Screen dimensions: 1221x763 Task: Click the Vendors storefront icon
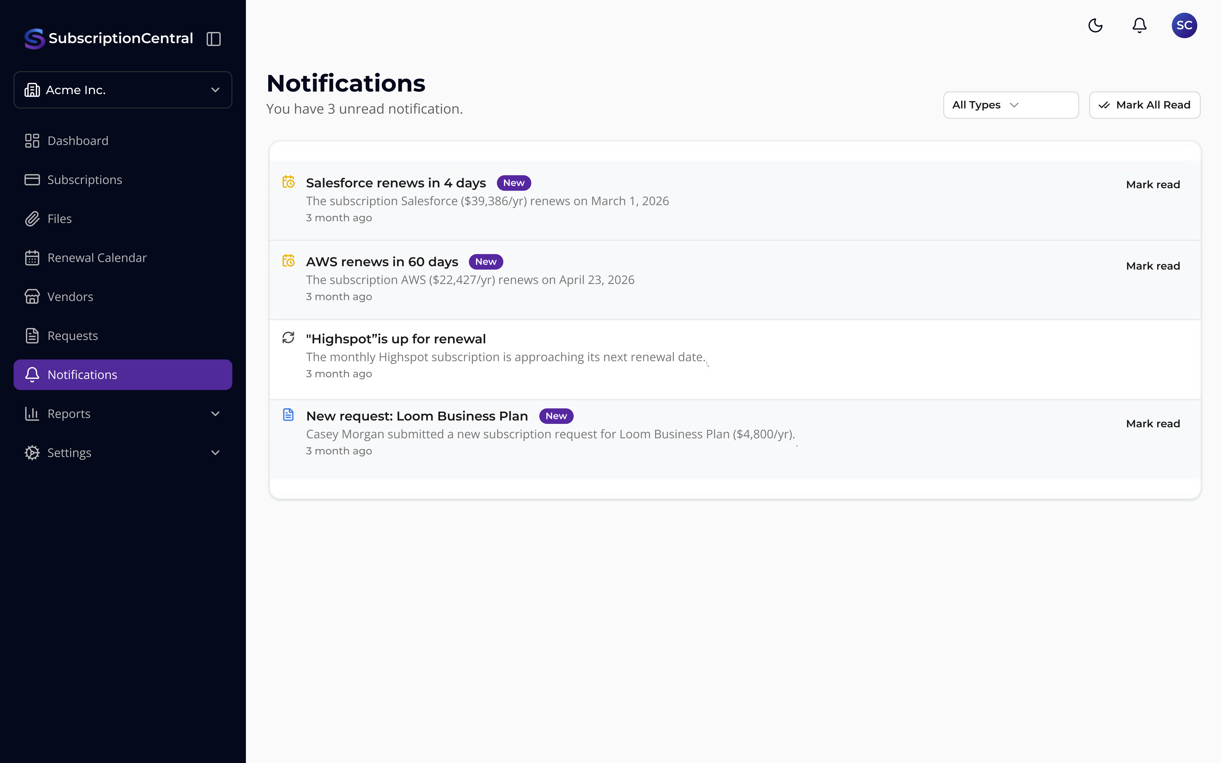tap(32, 297)
